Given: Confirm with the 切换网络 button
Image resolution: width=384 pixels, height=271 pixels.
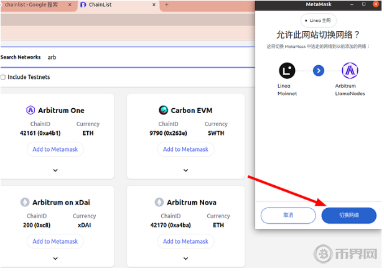Looking at the screenshot, I should pyautogui.click(x=349, y=215).
